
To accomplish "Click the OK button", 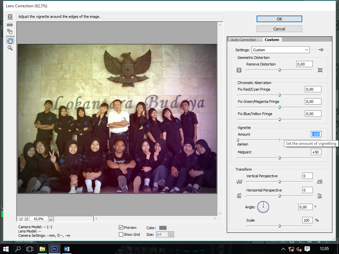I will point(279,19).
